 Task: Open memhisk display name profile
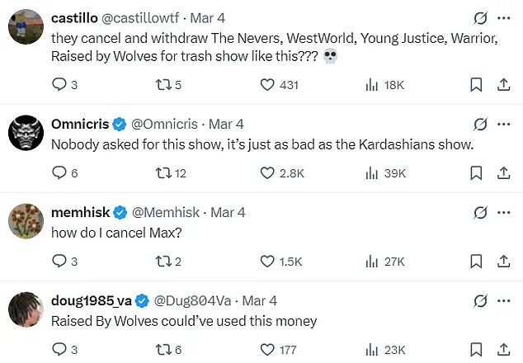tap(80, 212)
